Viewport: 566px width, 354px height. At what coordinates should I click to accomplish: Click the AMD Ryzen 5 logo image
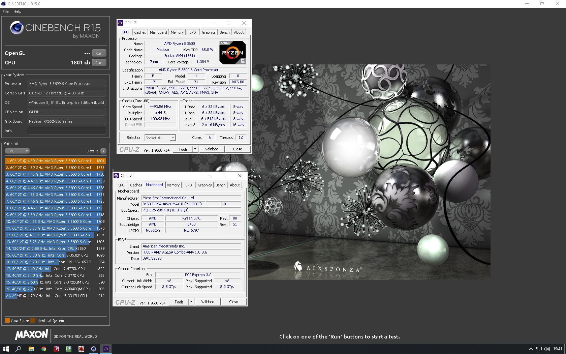tap(232, 53)
